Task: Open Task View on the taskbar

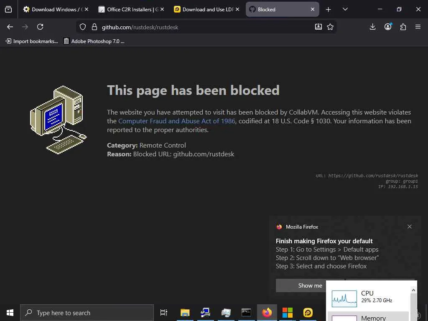Action: pyautogui.click(x=164, y=313)
